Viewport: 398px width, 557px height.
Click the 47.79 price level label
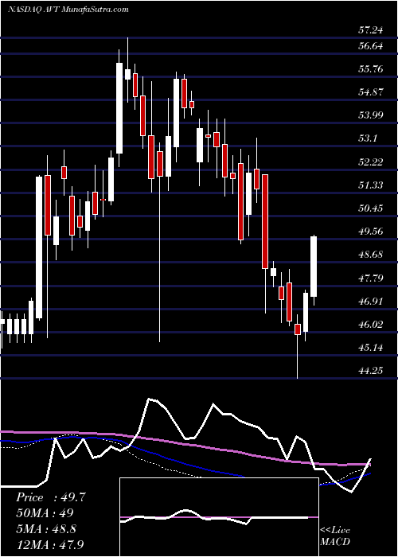[x=371, y=278]
